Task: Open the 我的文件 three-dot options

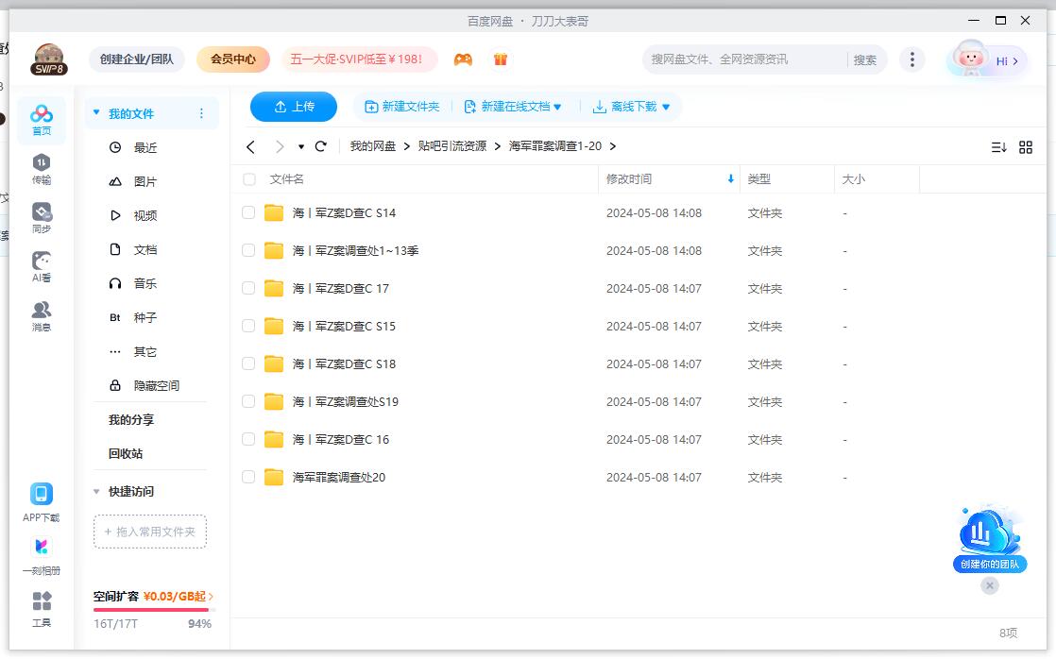Action: (200, 113)
